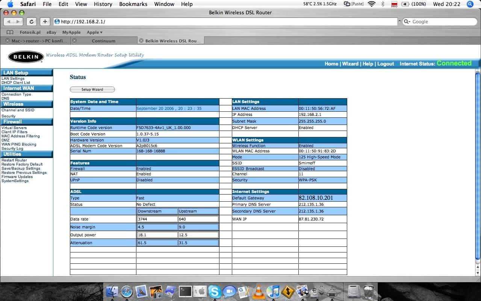The image size is (481, 301).
Task: Click the Wizard link in header
Action: pyautogui.click(x=350, y=64)
